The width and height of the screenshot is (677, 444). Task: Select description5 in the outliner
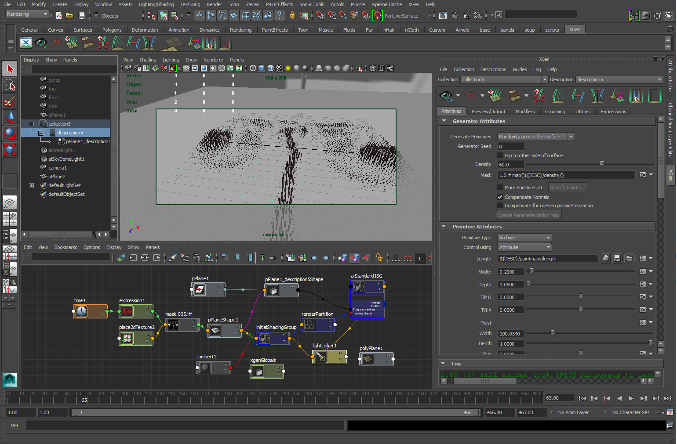(70, 133)
